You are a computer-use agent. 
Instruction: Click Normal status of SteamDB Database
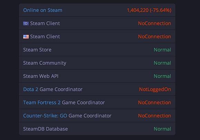pos(162,129)
